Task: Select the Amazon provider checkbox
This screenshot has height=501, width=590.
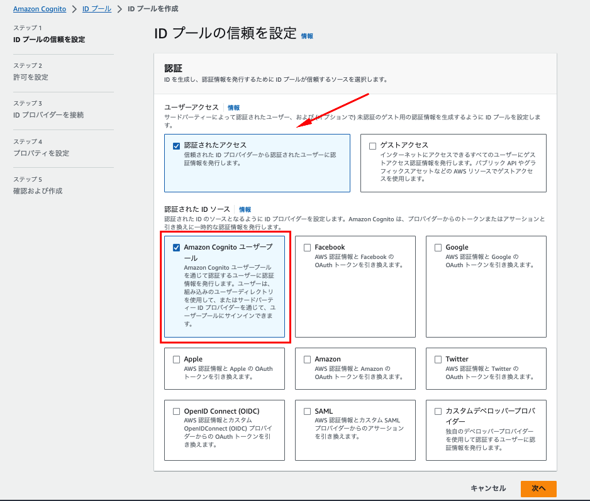Action: [x=307, y=360]
